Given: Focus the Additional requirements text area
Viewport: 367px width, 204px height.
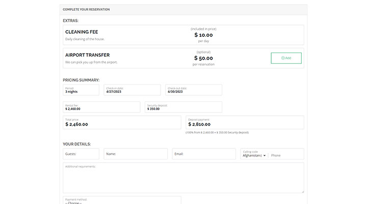Looking at the screenshot, I should (183, 178).
